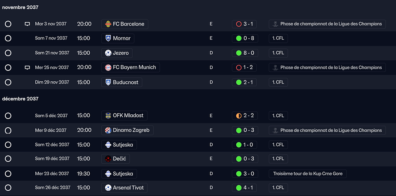Open the 2 - 2 draw result against OFK Mladost
The width and height of the screenshot is (396, 196).
244,116
